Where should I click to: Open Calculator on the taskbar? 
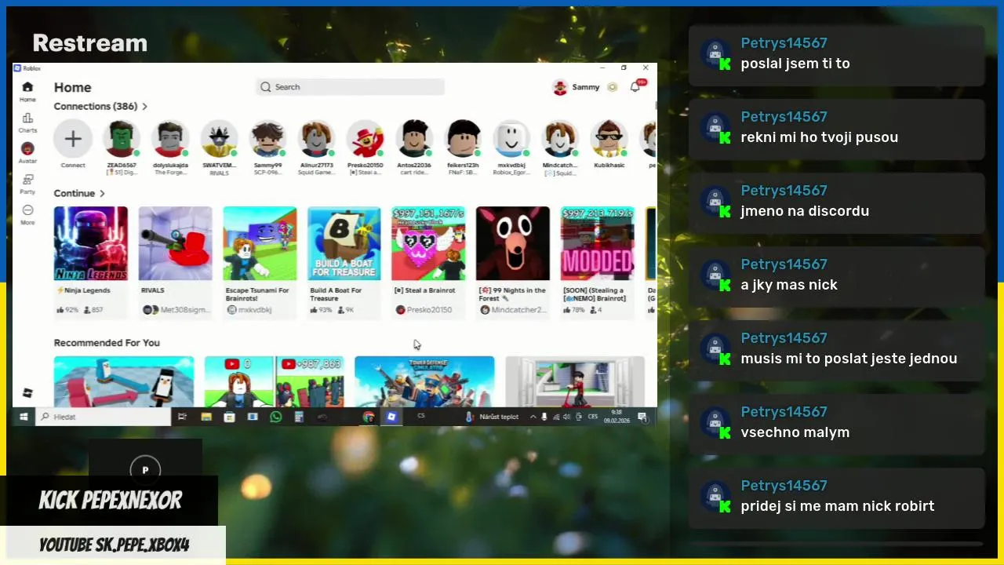pos(299,417)
